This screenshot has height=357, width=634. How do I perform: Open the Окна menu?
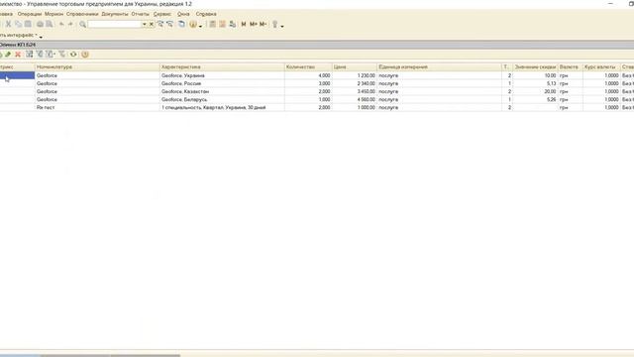pyautogui.click(x=183, y=14)
